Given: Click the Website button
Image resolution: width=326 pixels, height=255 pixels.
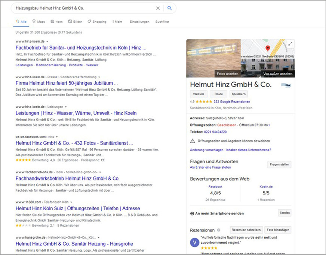Looking at the screenshot, I should point(199,94).
